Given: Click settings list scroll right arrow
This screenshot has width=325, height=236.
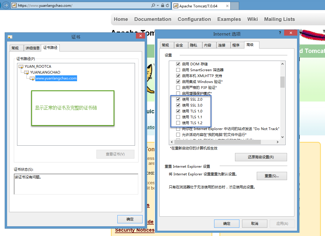Looking at the screenshot, I should point(278,142).
